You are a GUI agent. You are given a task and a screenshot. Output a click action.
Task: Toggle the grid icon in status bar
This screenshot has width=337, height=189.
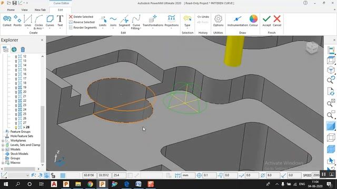pyautogui.click(x=63, y=175)
